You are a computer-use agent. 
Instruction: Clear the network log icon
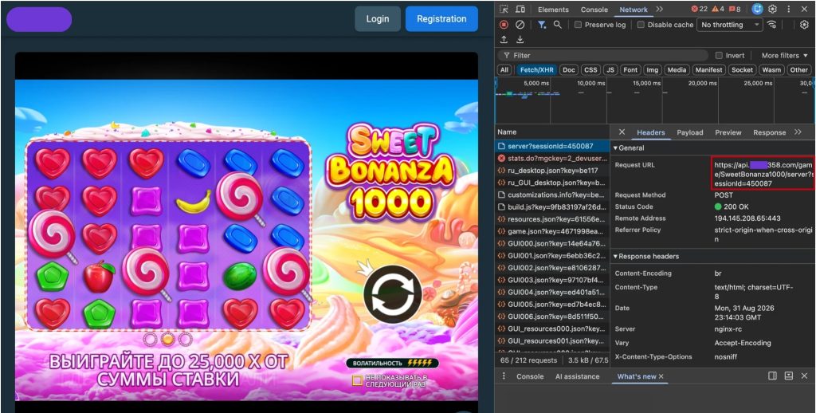[520, 25]
